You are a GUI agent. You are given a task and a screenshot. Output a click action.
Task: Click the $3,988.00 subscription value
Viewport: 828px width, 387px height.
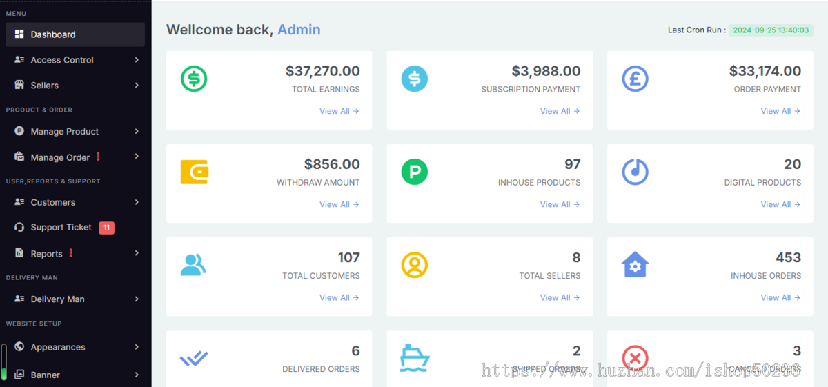click(x=546, y=71)
